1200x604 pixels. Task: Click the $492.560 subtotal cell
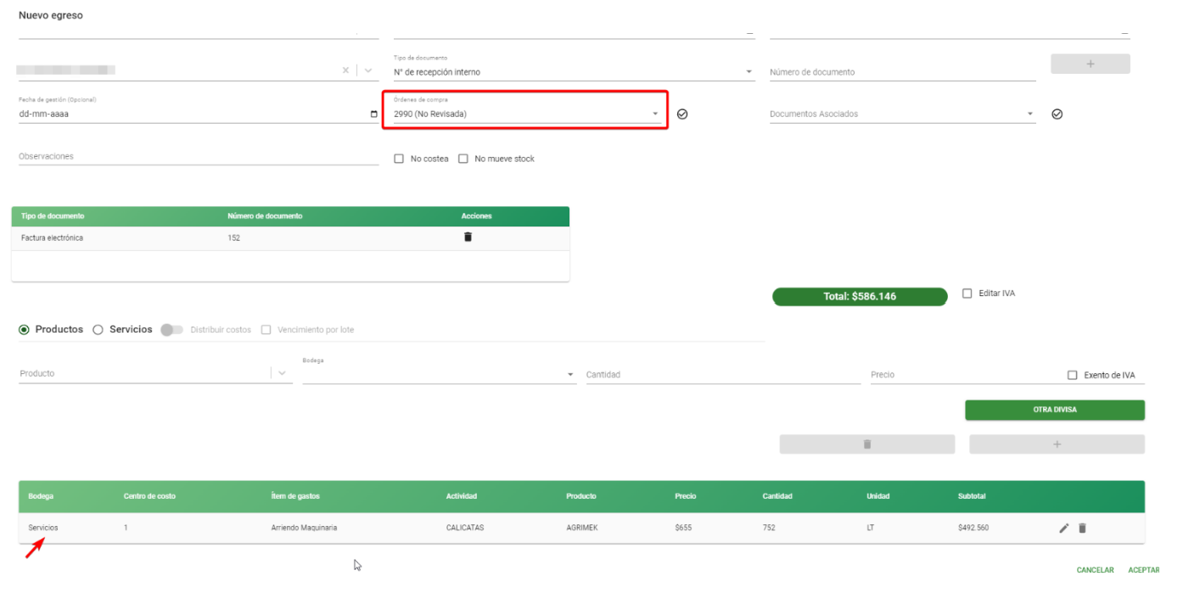click(973, 528)
